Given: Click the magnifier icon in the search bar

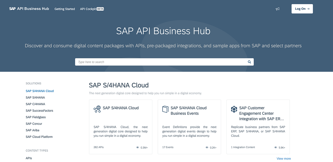Looking at the screenshot, I should point(249,62).
